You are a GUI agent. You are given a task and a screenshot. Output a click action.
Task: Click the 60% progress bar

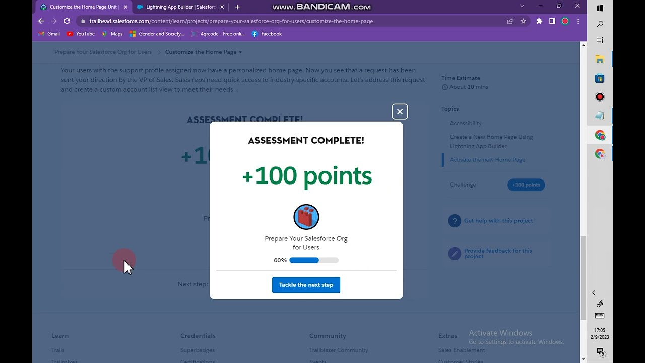pyautogui.click(x=314, y=260)
